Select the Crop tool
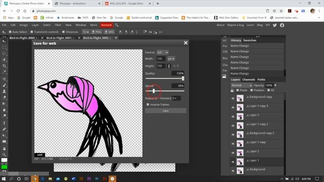This screenshot has height=182, width=324. 4,66
